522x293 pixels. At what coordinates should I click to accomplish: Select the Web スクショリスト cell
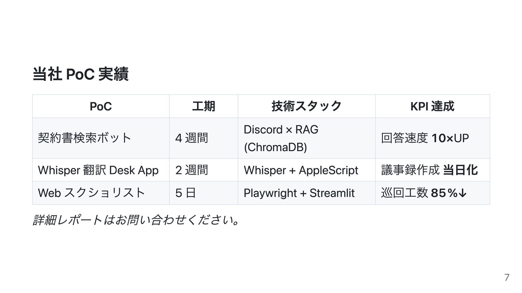pos(101,193)
